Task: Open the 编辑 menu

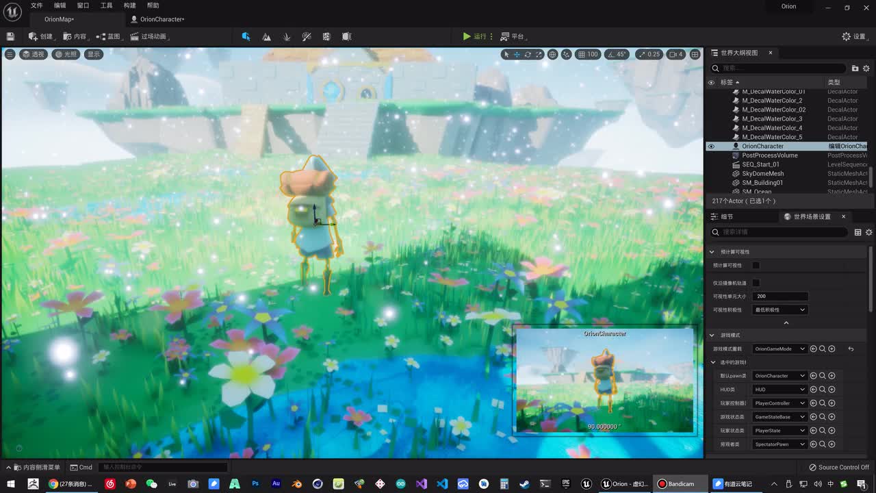Action: (60, 5)
